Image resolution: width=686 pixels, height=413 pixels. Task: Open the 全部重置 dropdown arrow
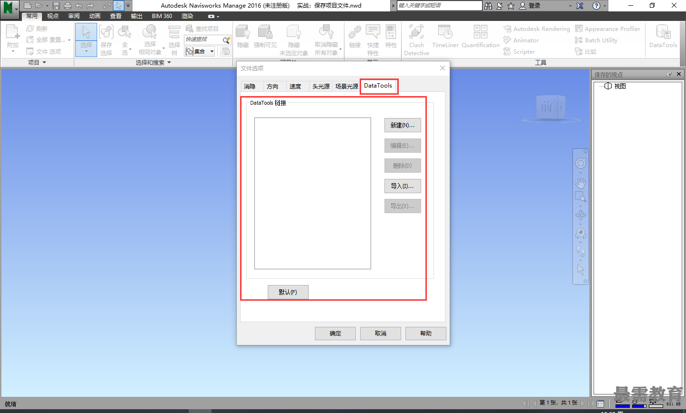[x=70, y=40]
